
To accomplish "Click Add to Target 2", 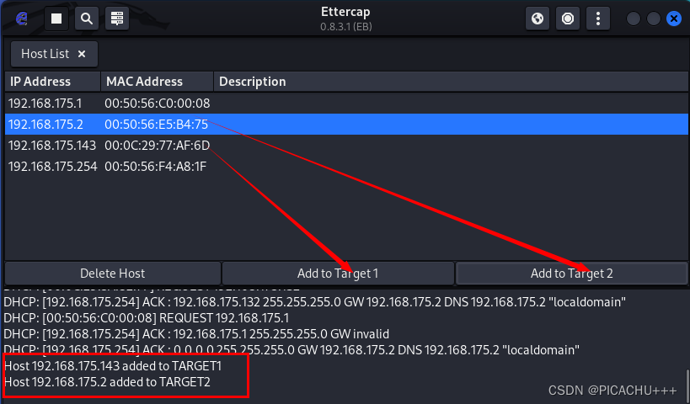I will coord(571,274).
